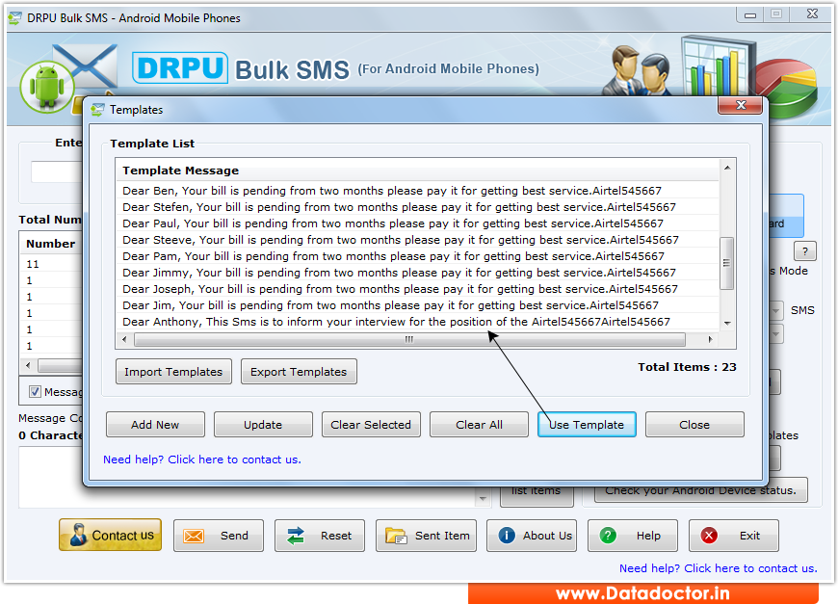Minimize the DRPU Bulk SMS window
The width and height of the screenshot is (838, 604).
[750, 15]
